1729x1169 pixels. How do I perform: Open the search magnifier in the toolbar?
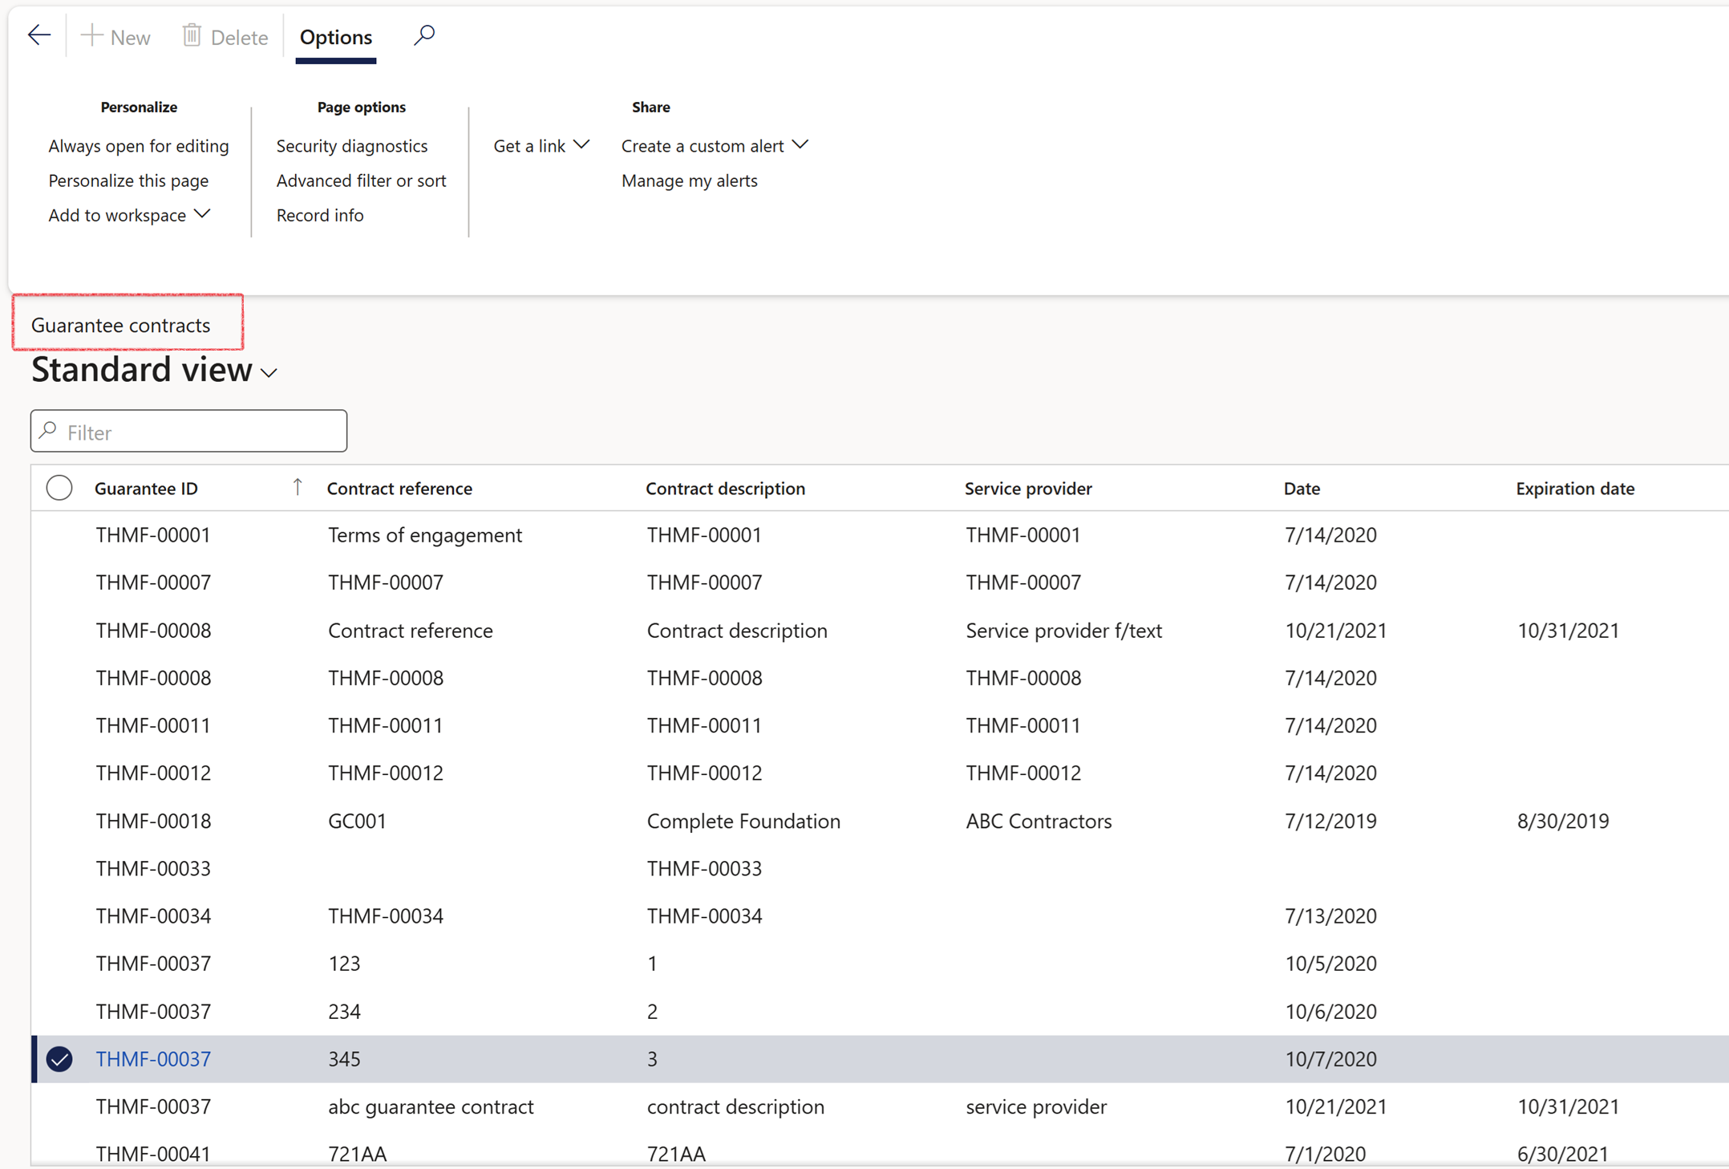(x=423, y=35)
